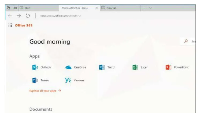Launch the Teams app icon
Image resolution: width=201 pixels, height=113 pixels.
click(x=35, y=80)
